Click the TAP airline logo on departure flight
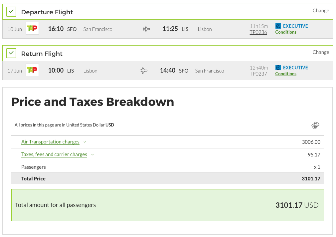Image resolution: width=336 pixels, height=237 pixels. click(32, 28)
